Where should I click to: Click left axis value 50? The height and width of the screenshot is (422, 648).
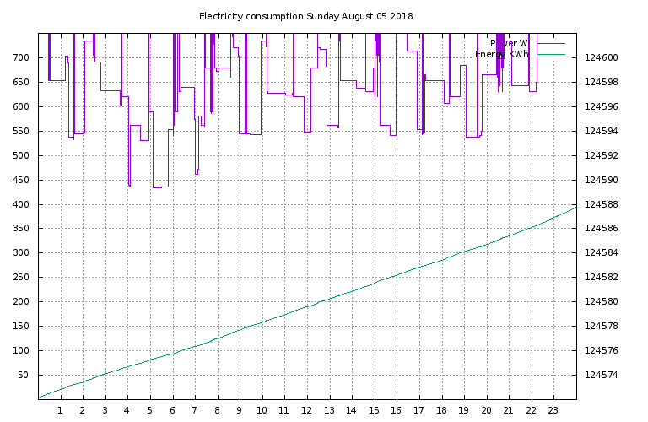click(x=24, y=375)
